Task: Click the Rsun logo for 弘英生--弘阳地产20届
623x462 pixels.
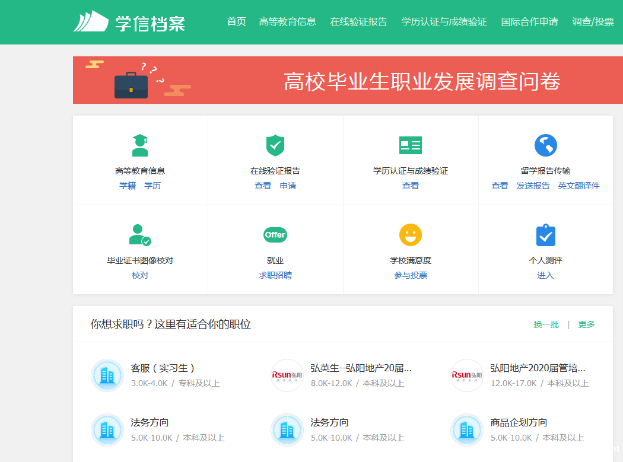Action: tap(287, 375)
